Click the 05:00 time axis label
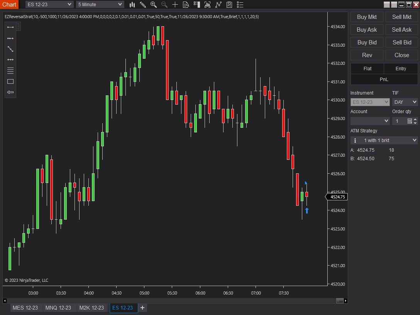 click(x=144, y=293)
